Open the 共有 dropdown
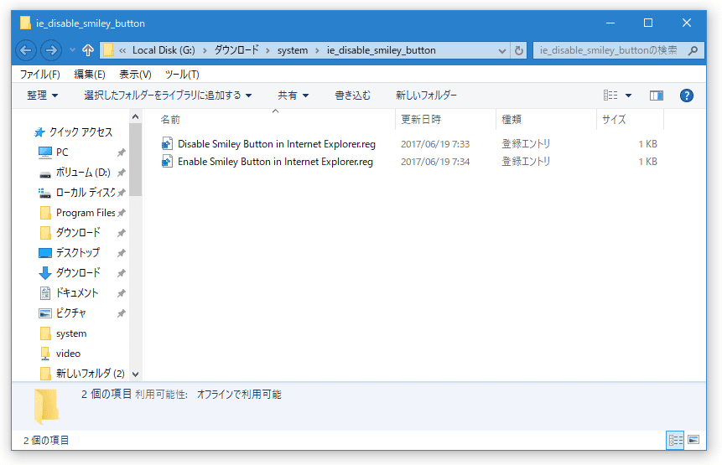 click(293, 96)
